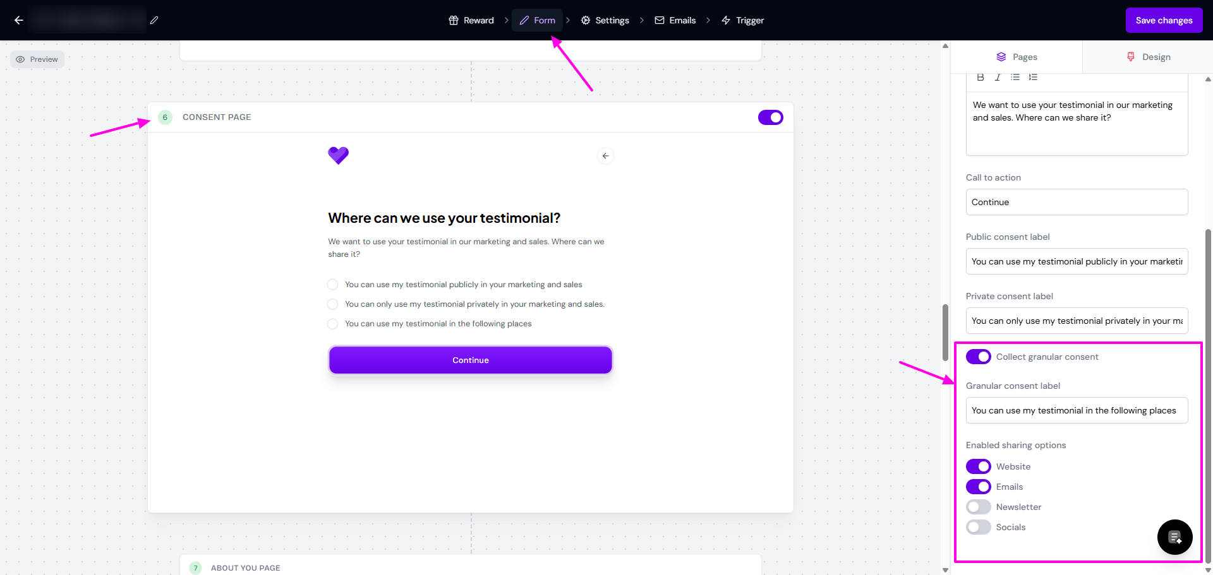Click the Preview button
The height and width of the screenshot is (575, 1213).
click(x=37, y=59)
